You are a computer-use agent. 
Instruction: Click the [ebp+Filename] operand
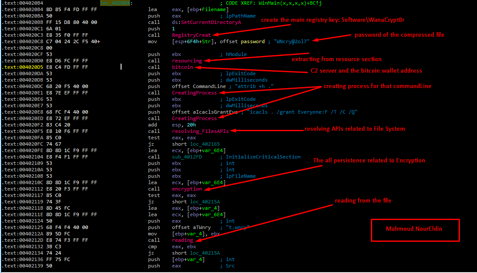pyautogui.click(x=208, y=9)
